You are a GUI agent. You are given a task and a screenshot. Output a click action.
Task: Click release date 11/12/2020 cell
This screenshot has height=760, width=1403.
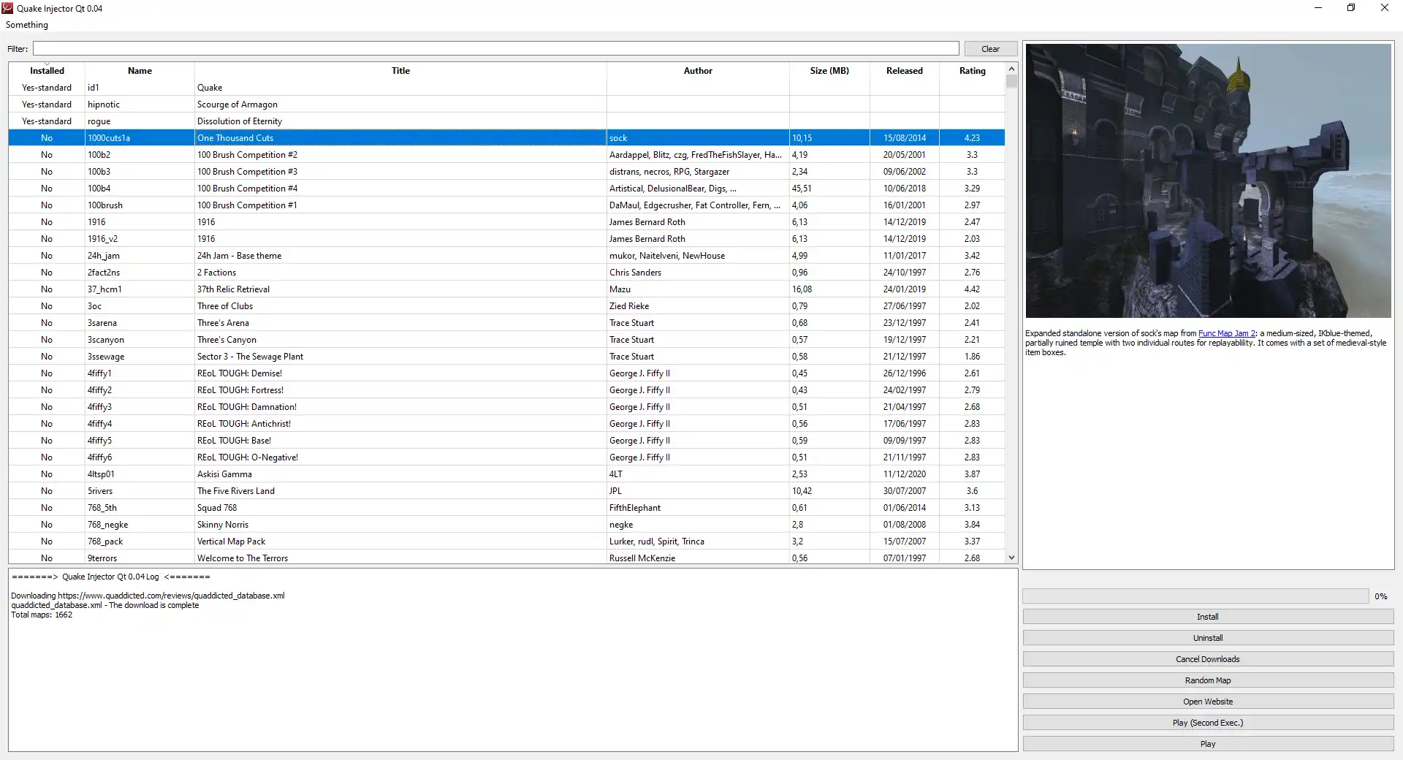pos(905,474)
